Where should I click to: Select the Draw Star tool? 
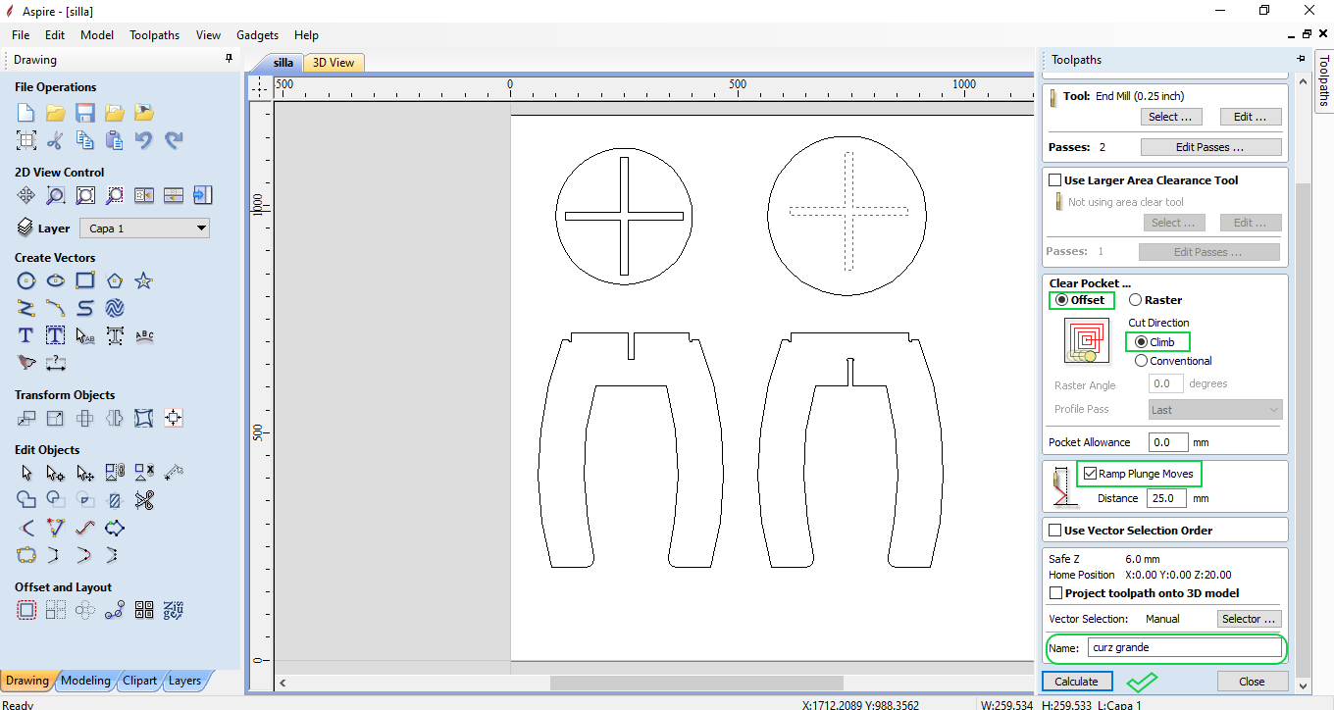[144, 281]
